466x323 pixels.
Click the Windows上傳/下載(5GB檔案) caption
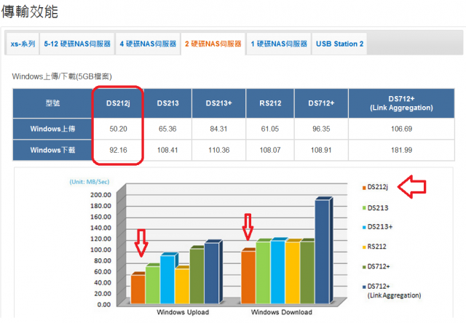coord(62,76)
